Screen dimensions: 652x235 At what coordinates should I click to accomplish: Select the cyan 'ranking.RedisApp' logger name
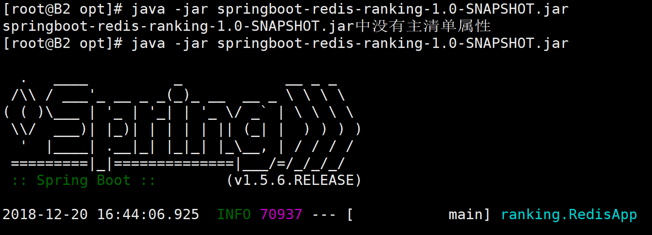pyautogui.click(x=569, y=214)
